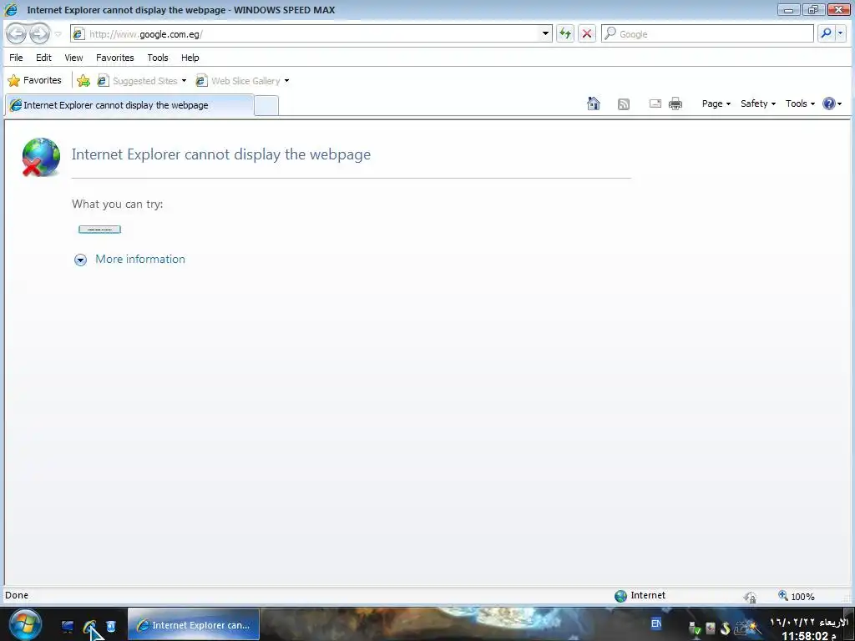Expand the Web Slice Gallery dropdown arrow
This screenshot has width=855, height=641.
coord(287,81)
